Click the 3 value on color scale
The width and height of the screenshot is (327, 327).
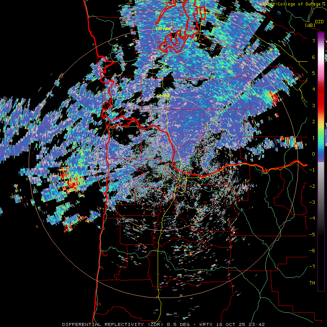pyautogui.click(x=314, y=105)
